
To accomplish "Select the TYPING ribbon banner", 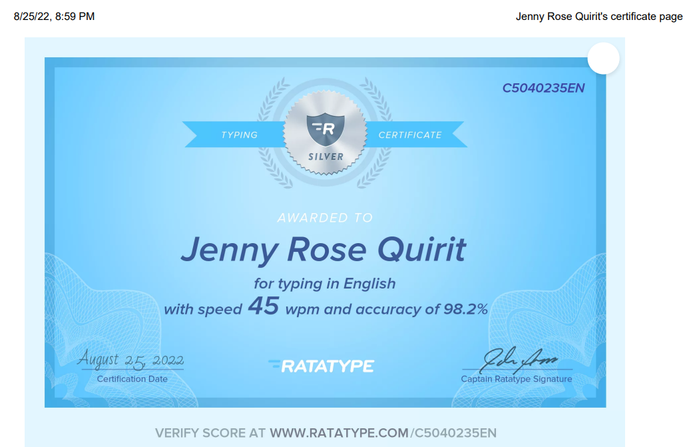I will [x=240, y=135].
